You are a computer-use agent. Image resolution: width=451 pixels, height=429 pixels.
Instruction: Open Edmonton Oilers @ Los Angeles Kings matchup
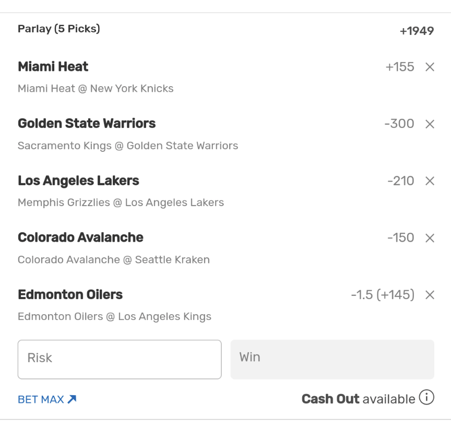[114, 316]
